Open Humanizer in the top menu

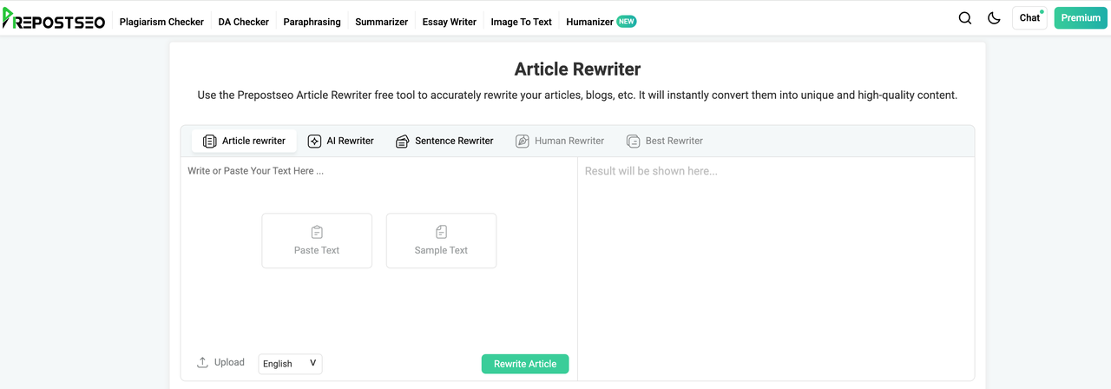[x=589, y=22]
